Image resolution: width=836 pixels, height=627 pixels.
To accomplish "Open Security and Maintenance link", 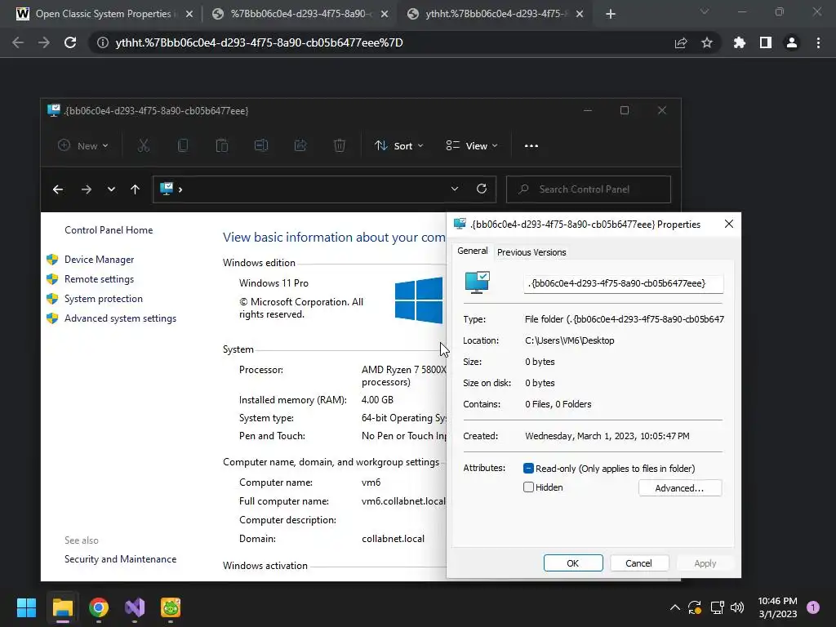I will (x=121, y=558).
